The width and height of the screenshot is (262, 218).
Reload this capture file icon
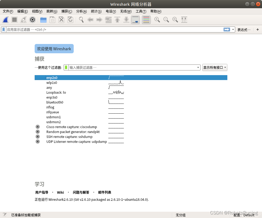70,20
